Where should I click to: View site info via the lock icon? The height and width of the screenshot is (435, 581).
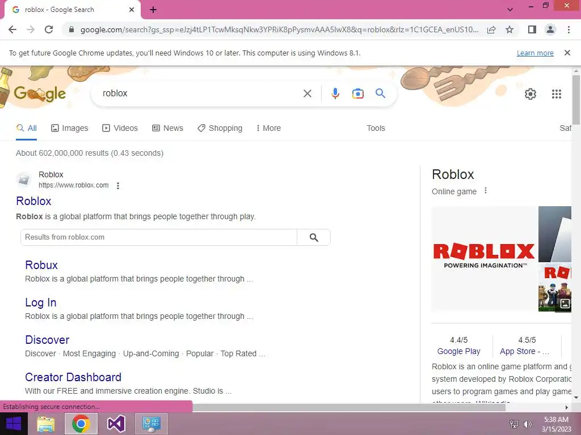point(71,29)
